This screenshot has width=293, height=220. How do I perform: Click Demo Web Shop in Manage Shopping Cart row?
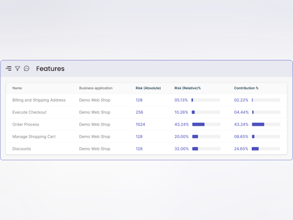(x=95, y=136)
